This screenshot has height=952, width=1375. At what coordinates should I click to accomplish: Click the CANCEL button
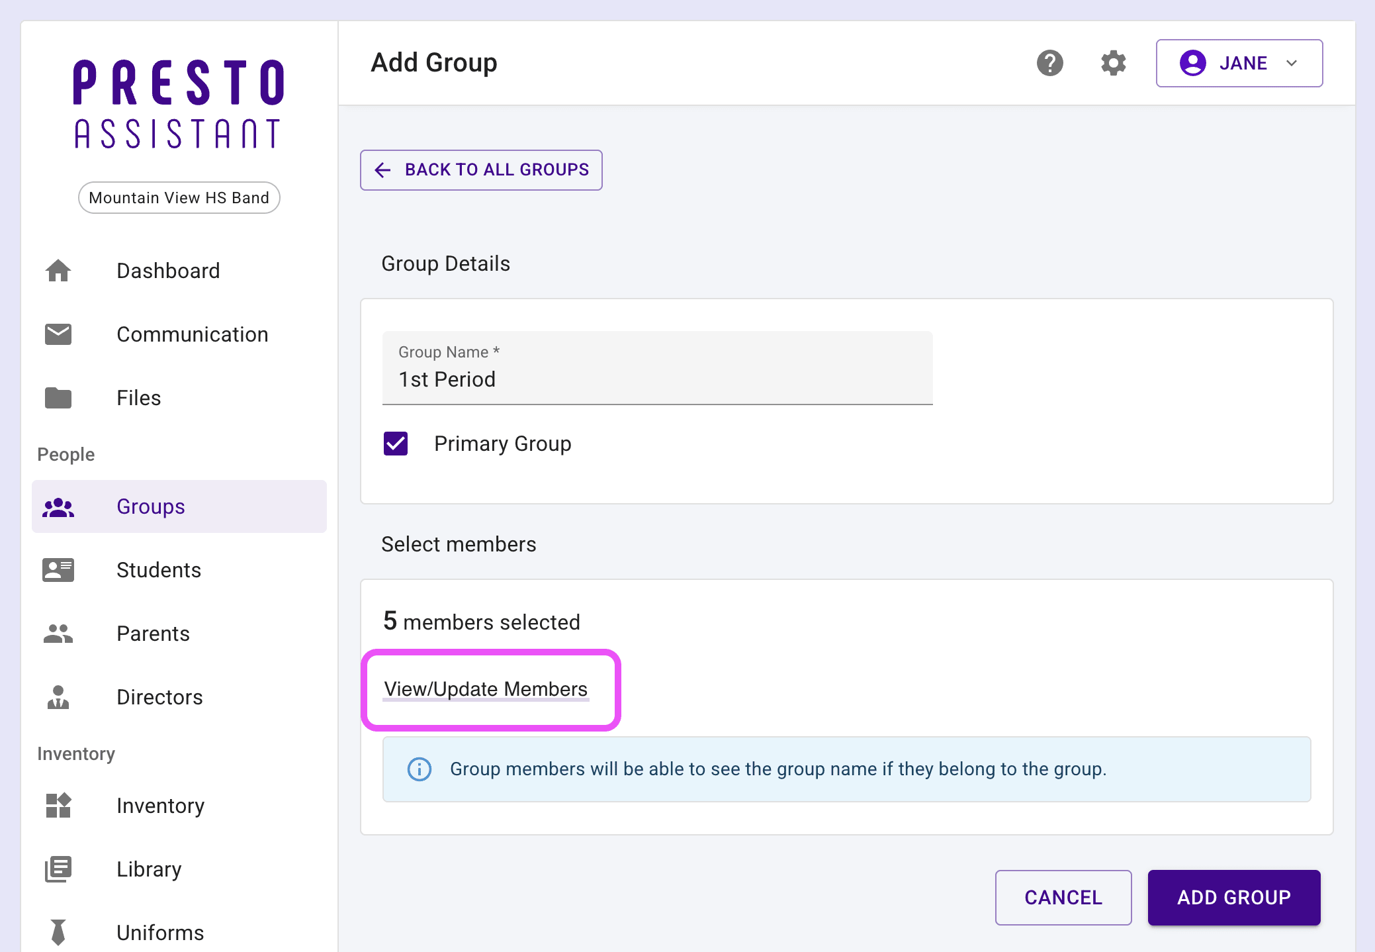(1063, 897)
